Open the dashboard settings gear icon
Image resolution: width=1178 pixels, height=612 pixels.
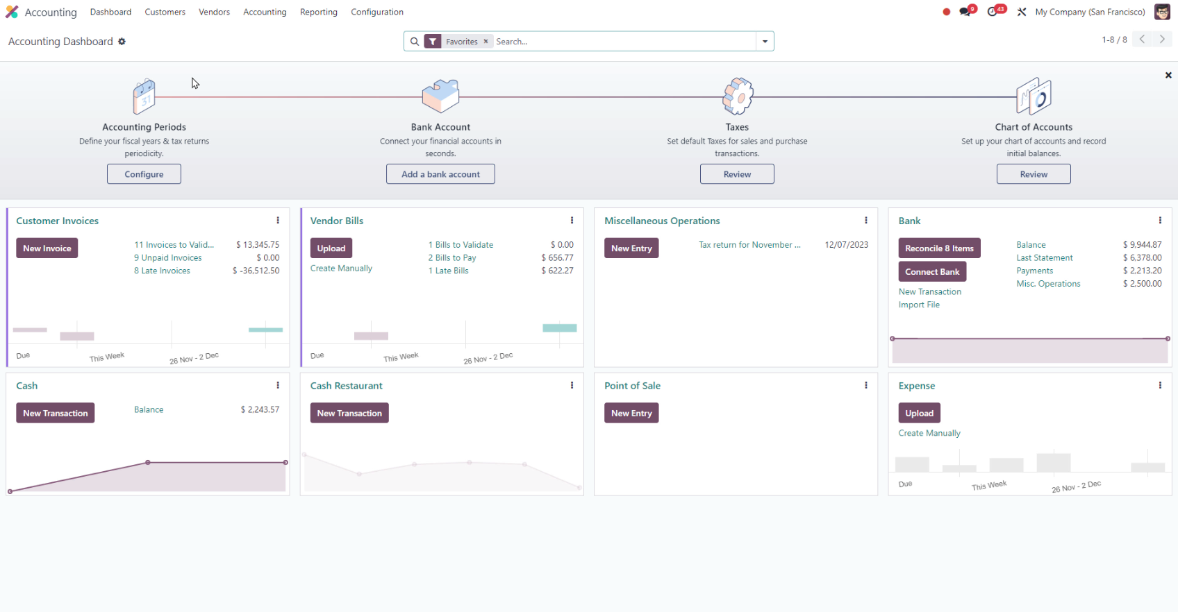click(x=122, y=42)
